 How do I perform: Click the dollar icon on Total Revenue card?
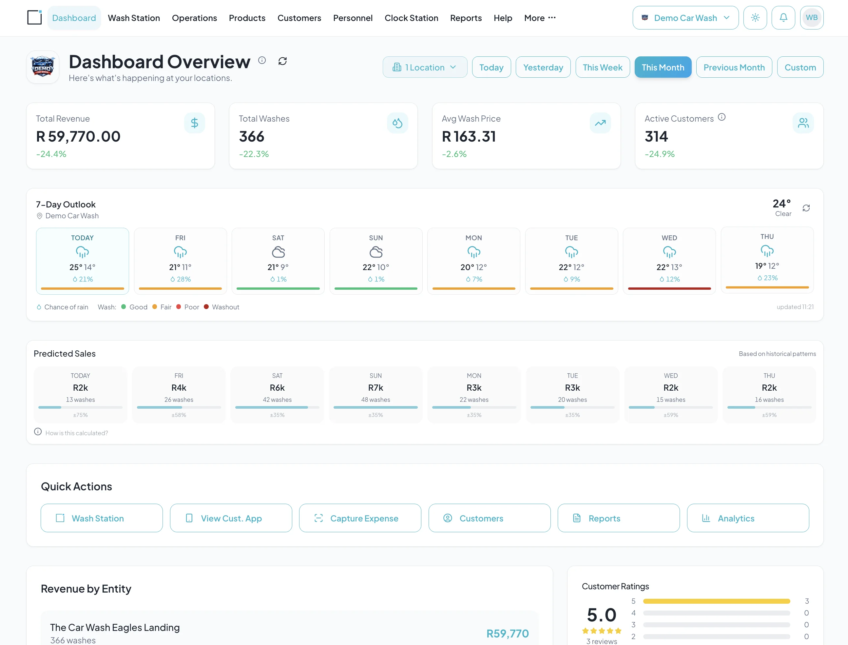(x=195, y=123)
